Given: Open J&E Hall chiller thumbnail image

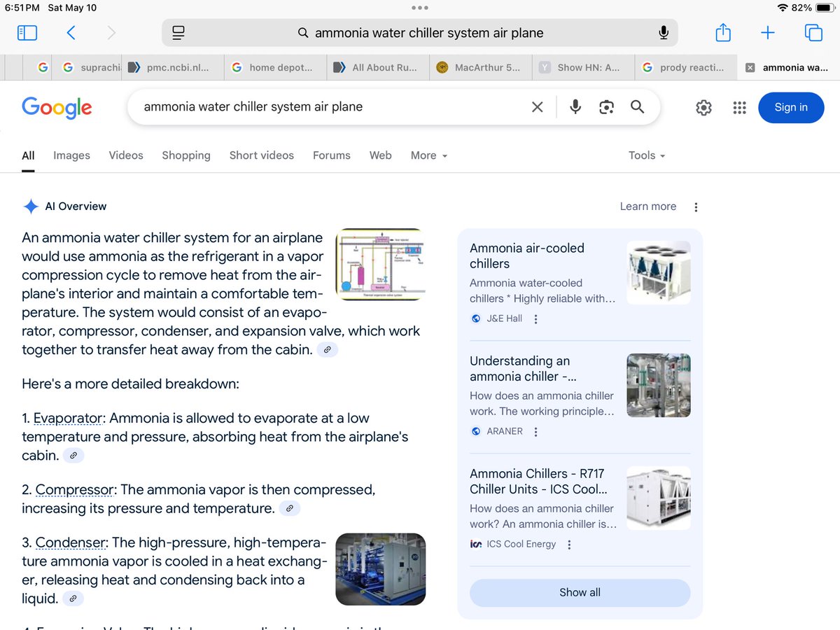Looking at the screenshot, I should [x=658, y=272].
